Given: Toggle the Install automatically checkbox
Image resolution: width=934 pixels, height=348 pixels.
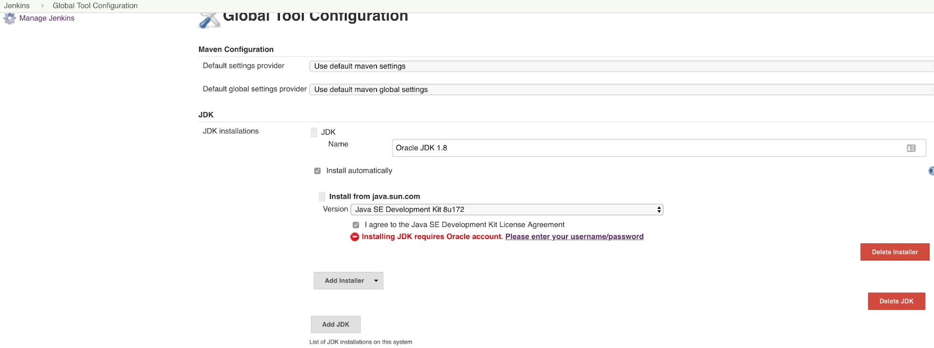Looking at the screenshot, I should coord(317,171).
